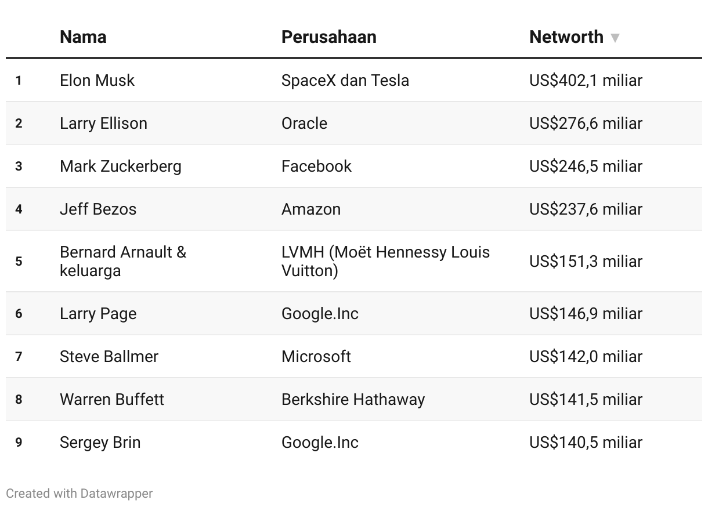Click the Larry Ellison row name
The width and height of the screenshot is (708, 507).
(x=103, y=123)
